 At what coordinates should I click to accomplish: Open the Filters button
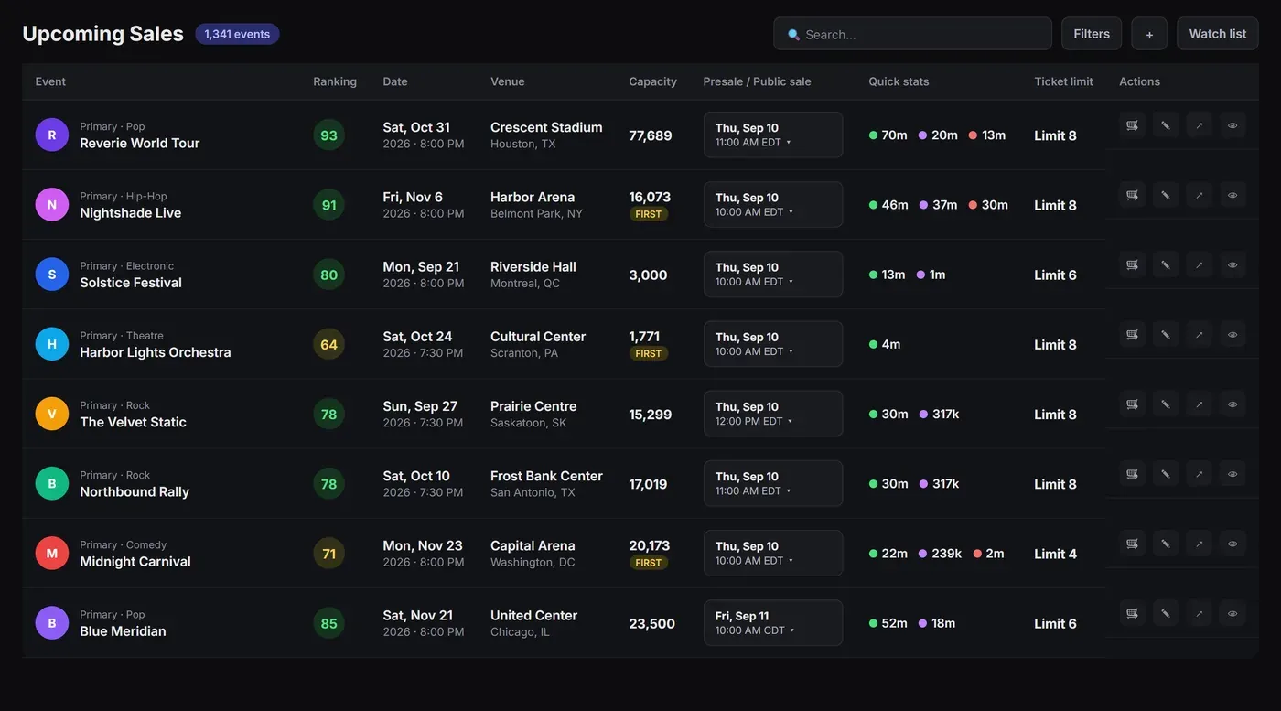coord(1092,34)
